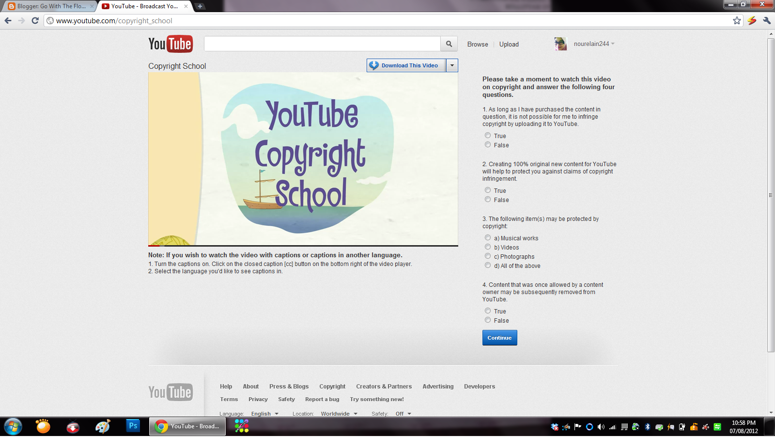The width and height of the screenshot is (775, 437).
Task: Close the Blogger tab
Action: [92, 6]
